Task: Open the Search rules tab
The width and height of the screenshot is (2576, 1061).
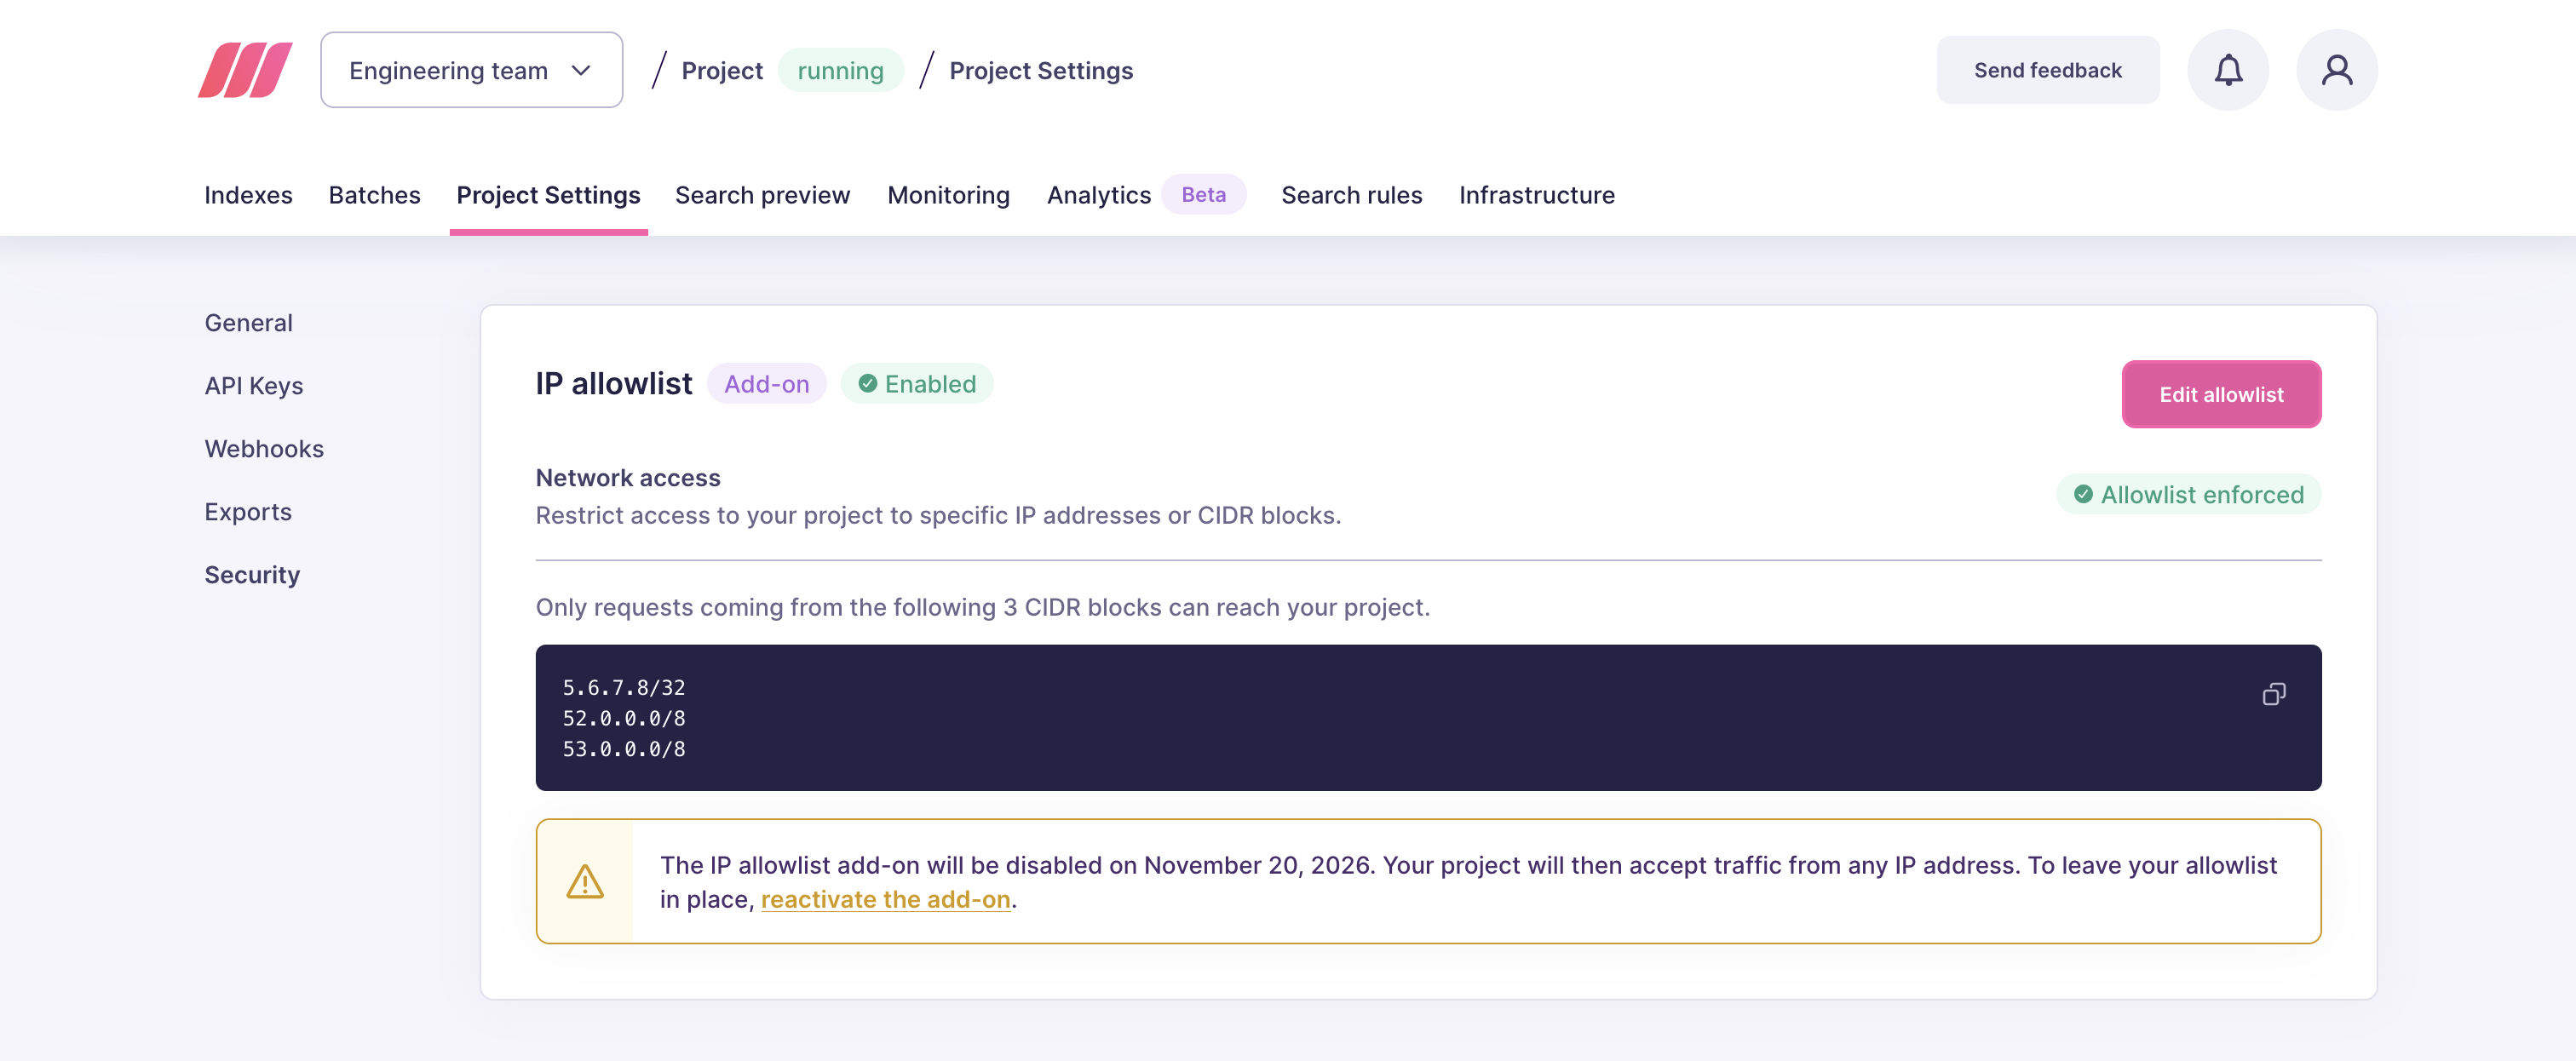Action: coord(1351,195)
